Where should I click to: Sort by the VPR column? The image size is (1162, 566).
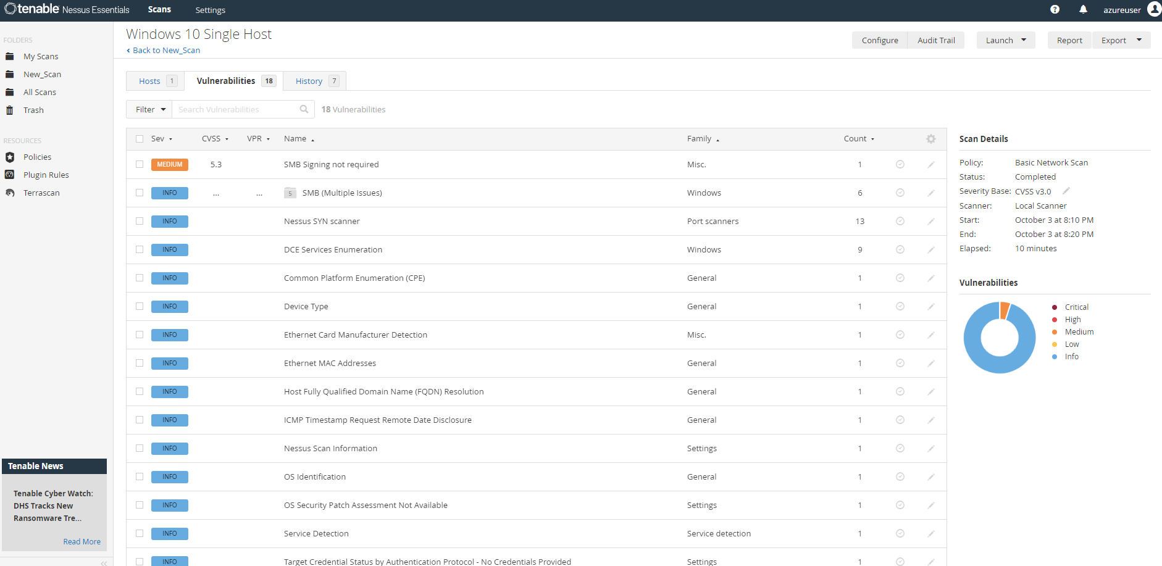pos(258,139)
